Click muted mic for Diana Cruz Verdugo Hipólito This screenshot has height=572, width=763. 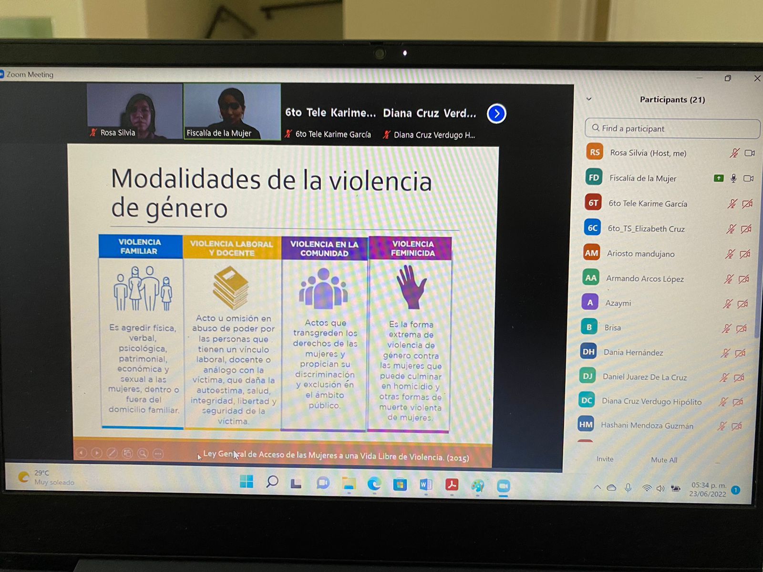pyautogui.click(x=723, y=402)
